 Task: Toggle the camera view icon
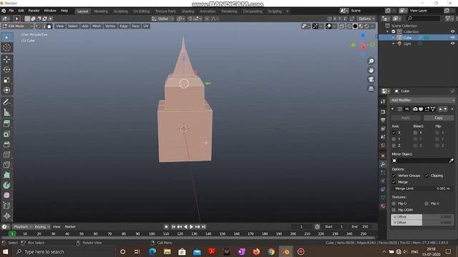[371, 79]
